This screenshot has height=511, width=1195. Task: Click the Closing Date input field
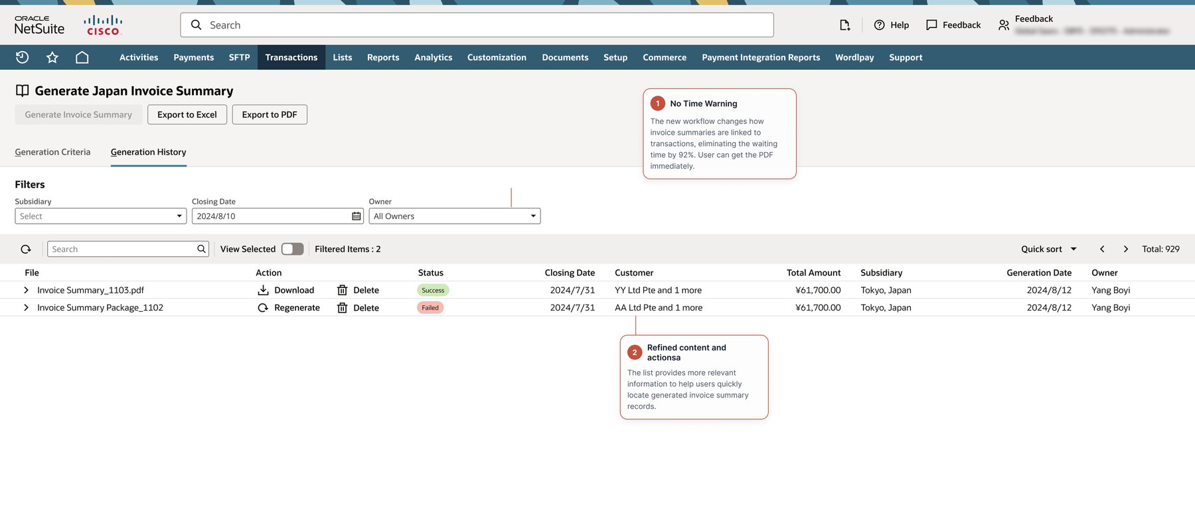(x=278, y=216)
